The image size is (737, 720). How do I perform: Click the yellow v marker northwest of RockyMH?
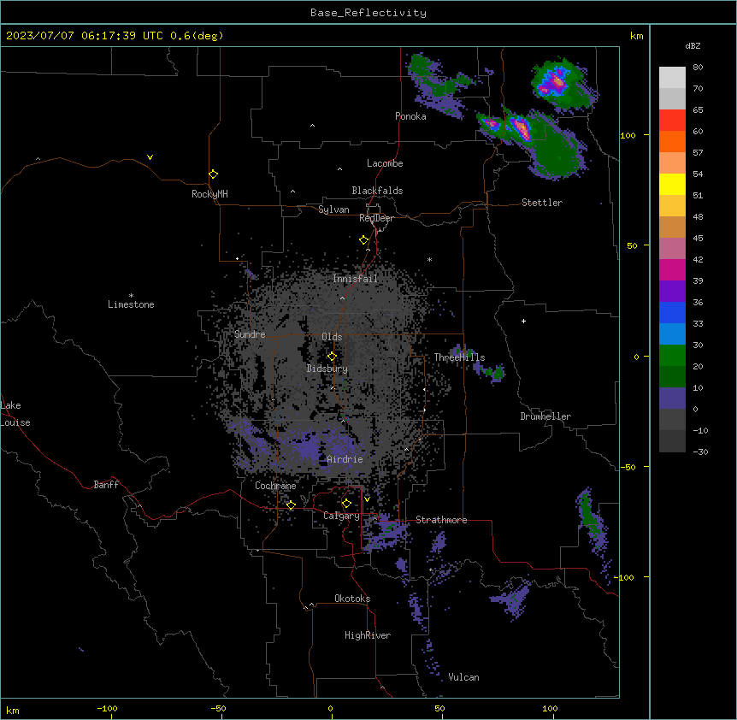150,157
